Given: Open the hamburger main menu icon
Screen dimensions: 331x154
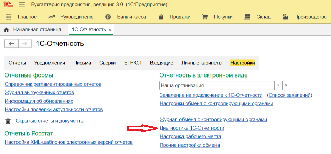Looking at the screenshot, I should pos(22,5).
